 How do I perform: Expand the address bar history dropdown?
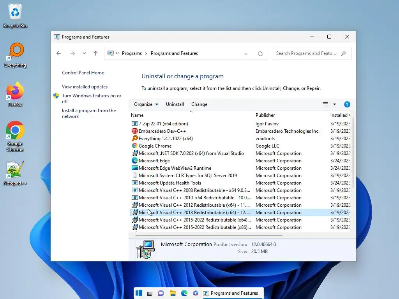pyautogui.click(x=246, y=54)
